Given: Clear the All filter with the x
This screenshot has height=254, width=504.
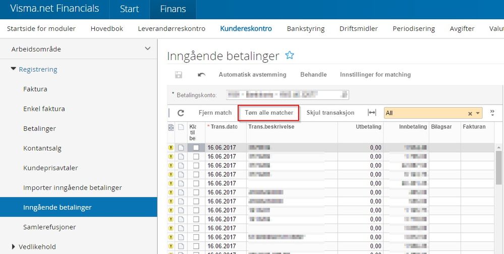Looking at the screenshot, I should 470,113.
